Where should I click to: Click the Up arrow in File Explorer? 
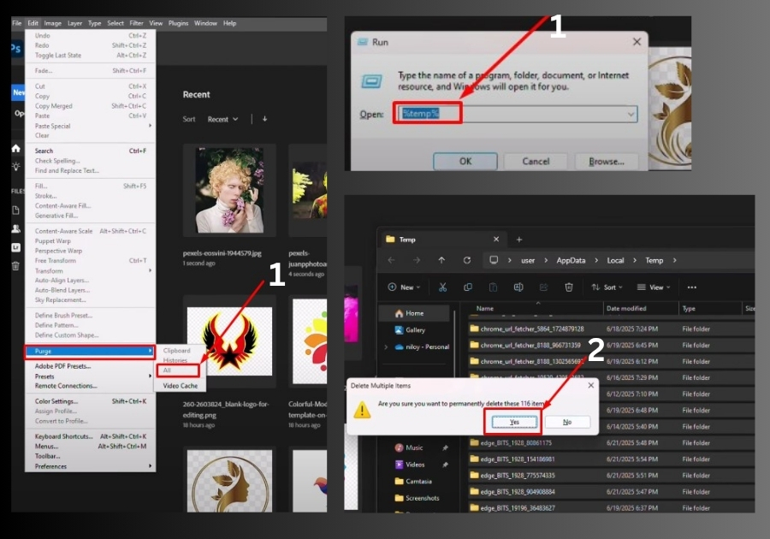coord(441,260)
